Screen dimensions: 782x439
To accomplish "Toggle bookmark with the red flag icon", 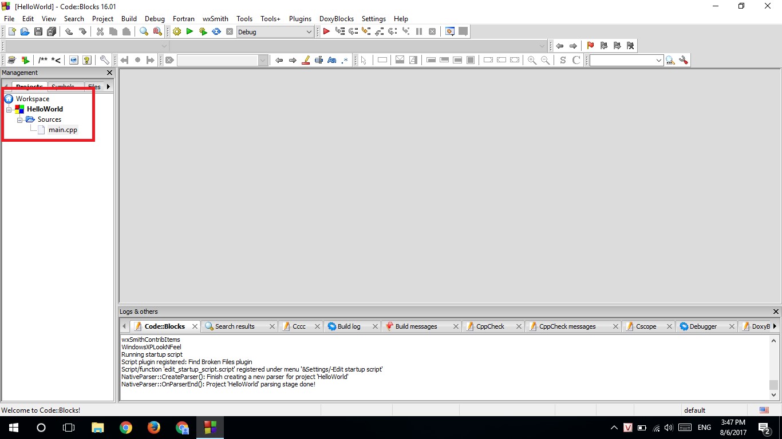I will pyautogui.click(x=590, y=46).
